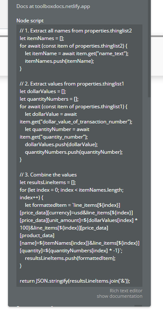
Task: Click the show documentation link
Action: 120,296
